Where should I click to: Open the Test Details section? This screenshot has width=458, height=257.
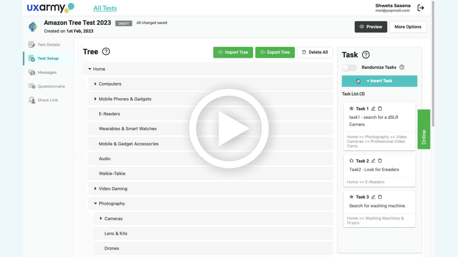(x=49, y=44)
